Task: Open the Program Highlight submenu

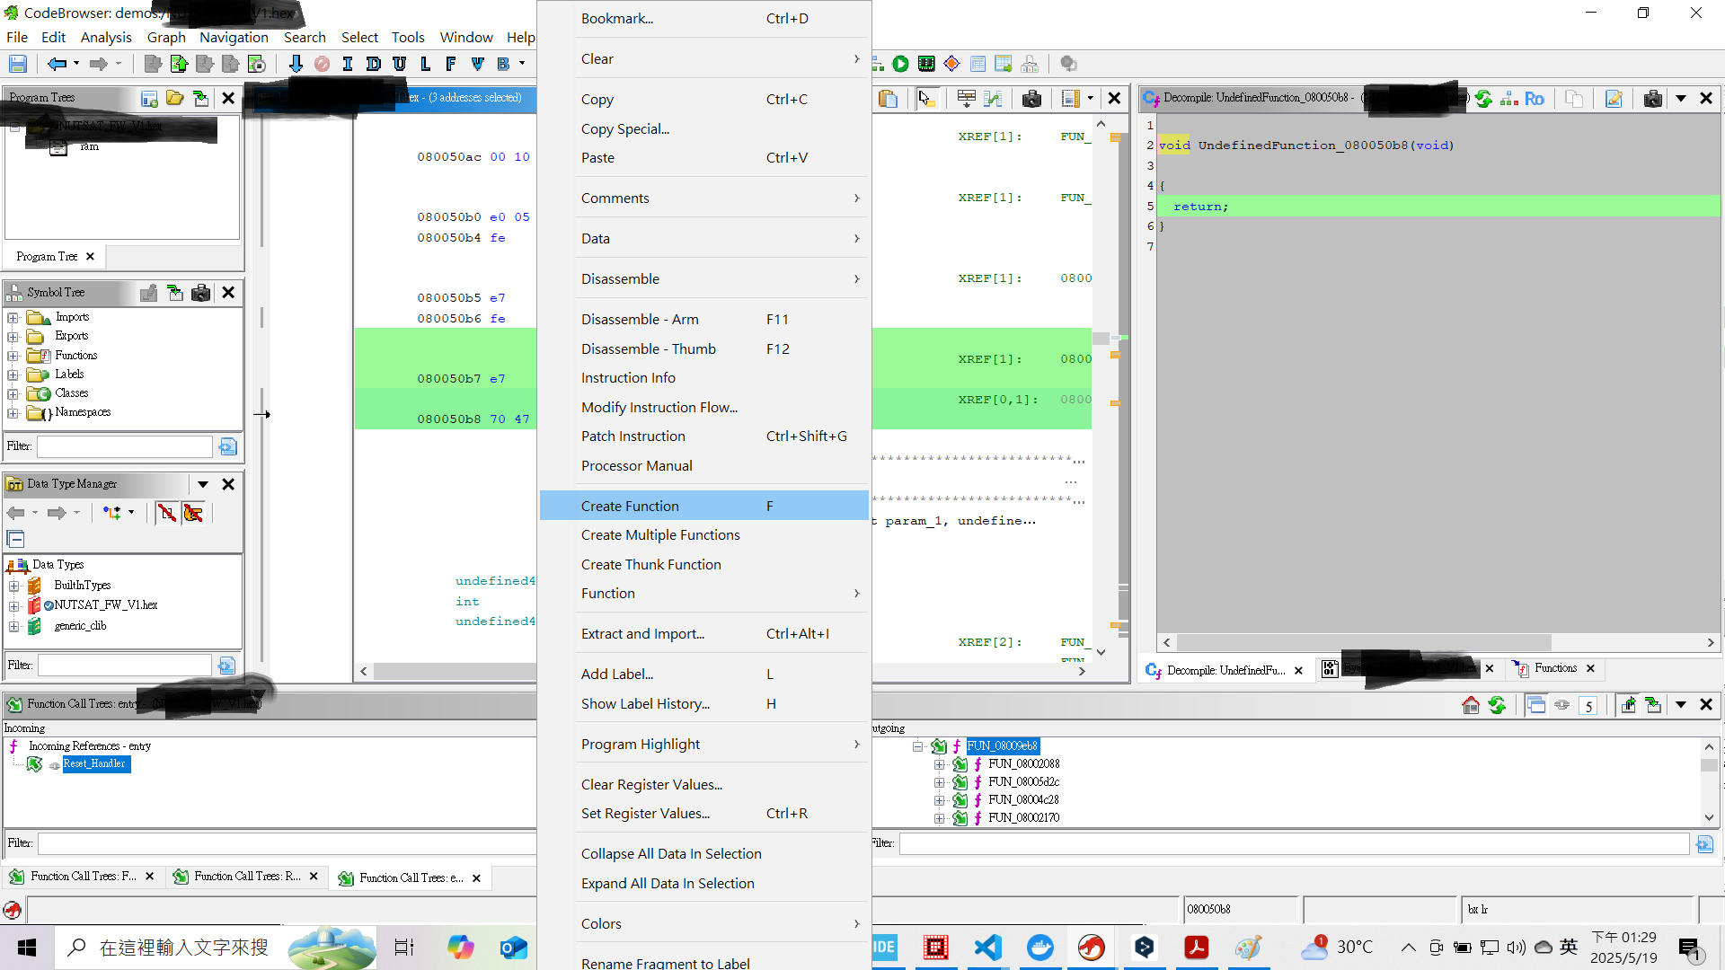Action: click(704, 744)
